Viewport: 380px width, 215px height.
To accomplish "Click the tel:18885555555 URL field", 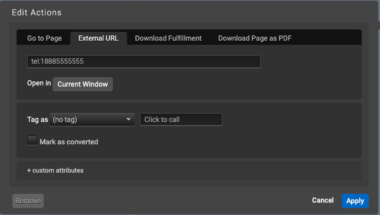I will 144,62.
